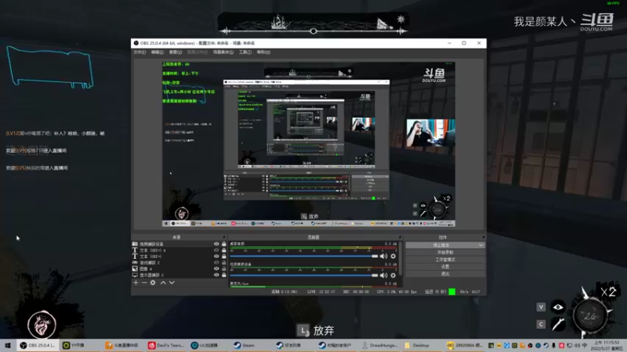Expand the 停止推流 button dropdown arrow
Image resolution: width=627 pixels, height=352 pixels.
481,245
